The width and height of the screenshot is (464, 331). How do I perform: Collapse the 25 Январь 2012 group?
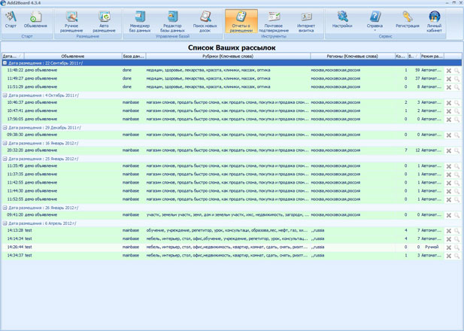5,159
